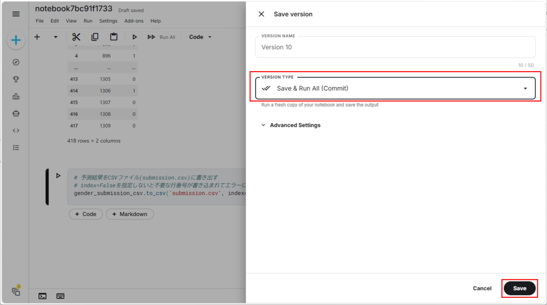Open the console terminal icon
547x305 pixels.
click(42, 296)
